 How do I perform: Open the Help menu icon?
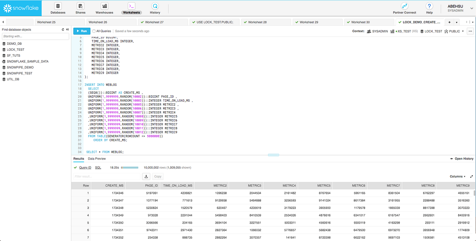[429, 7]
